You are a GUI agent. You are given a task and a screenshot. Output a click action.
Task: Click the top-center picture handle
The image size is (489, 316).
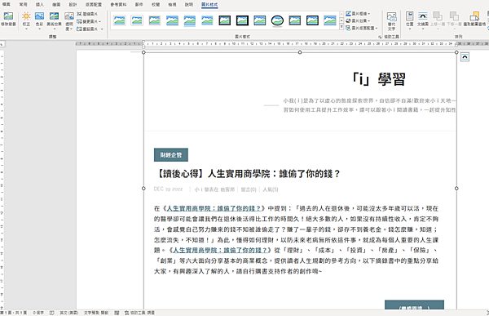pos(300,52)
